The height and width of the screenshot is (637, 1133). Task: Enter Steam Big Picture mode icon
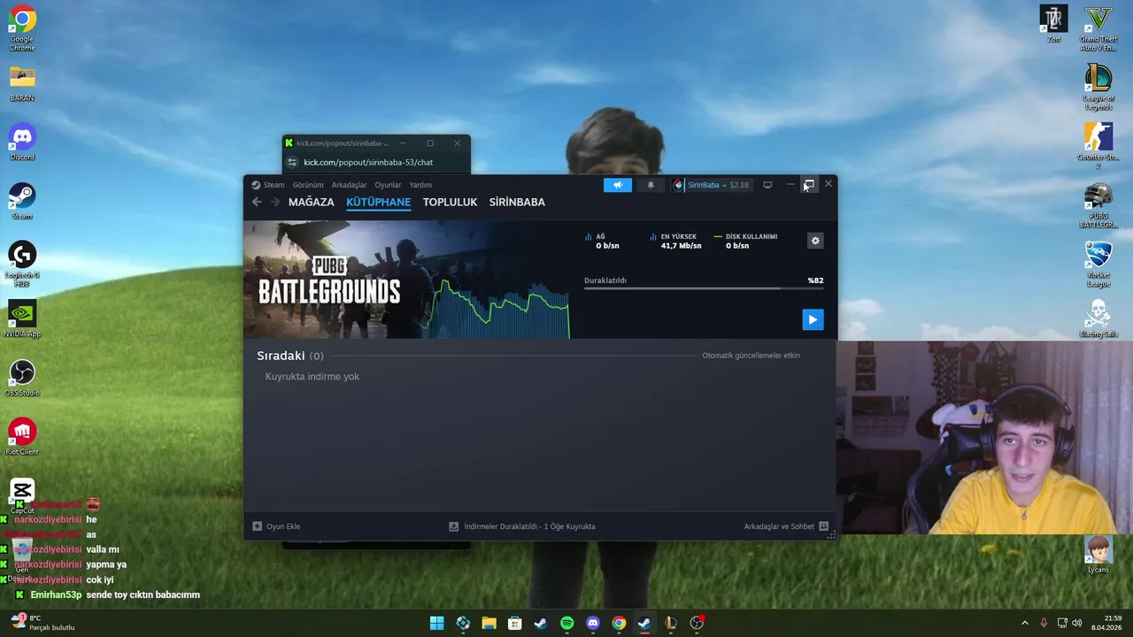[767, 185]
